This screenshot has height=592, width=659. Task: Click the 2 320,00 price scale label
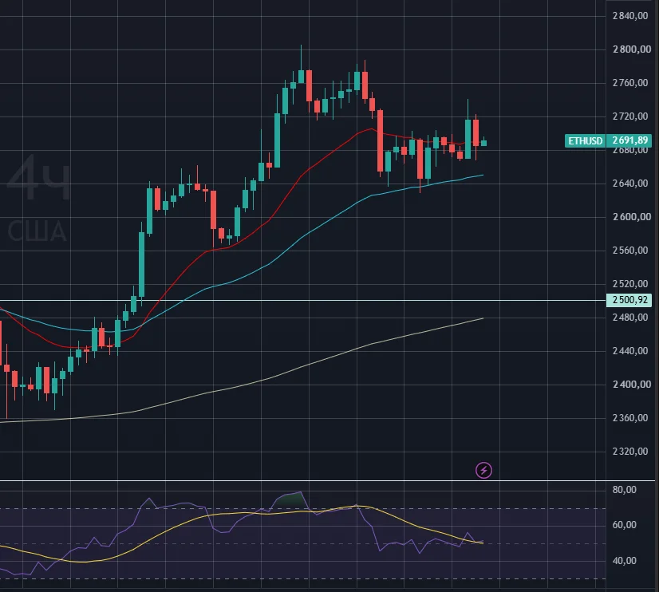pyautogui.click(x=630, y=452)
